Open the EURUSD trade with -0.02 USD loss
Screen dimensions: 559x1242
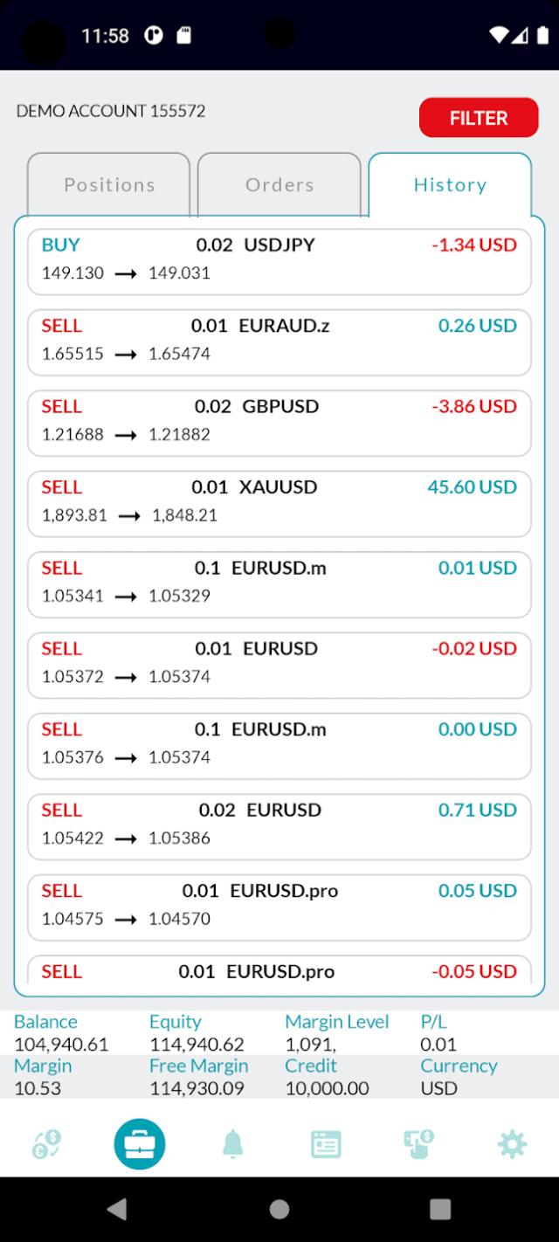279,666
